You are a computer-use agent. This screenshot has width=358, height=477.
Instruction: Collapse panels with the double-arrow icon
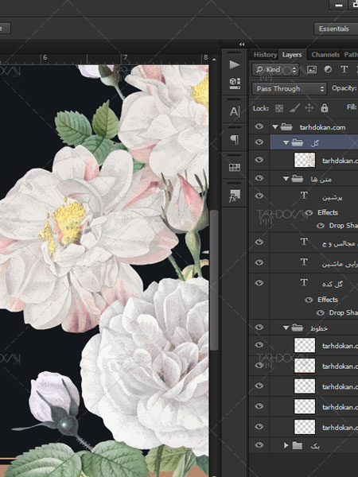(242, 45)
